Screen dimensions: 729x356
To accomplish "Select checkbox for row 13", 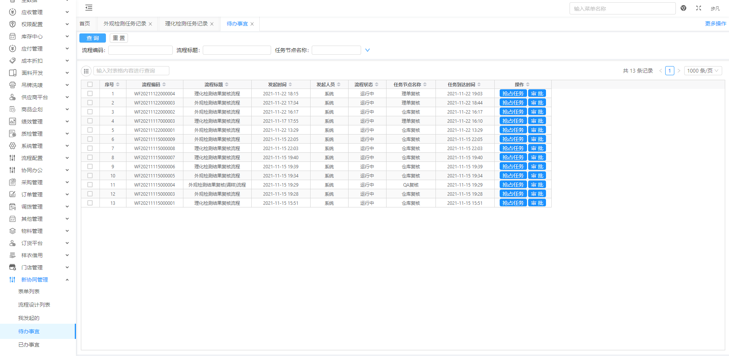I will coord(90,203).
